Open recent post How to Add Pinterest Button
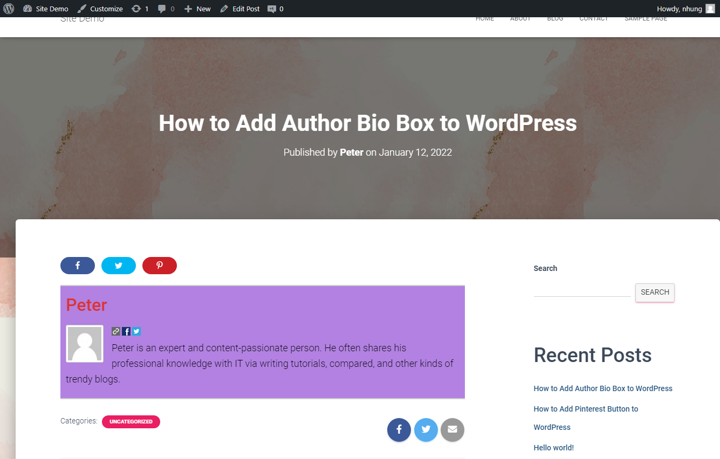Screen dimensions: 720x459 [x=586, y=418]
